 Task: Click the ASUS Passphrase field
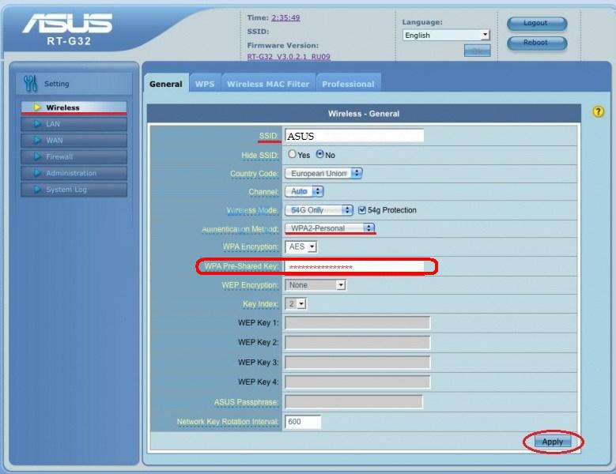point(354,402)
